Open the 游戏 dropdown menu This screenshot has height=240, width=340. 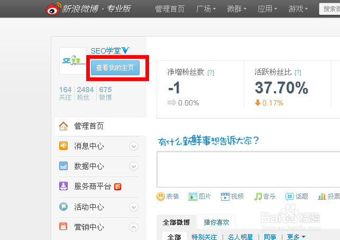[298, 9]
